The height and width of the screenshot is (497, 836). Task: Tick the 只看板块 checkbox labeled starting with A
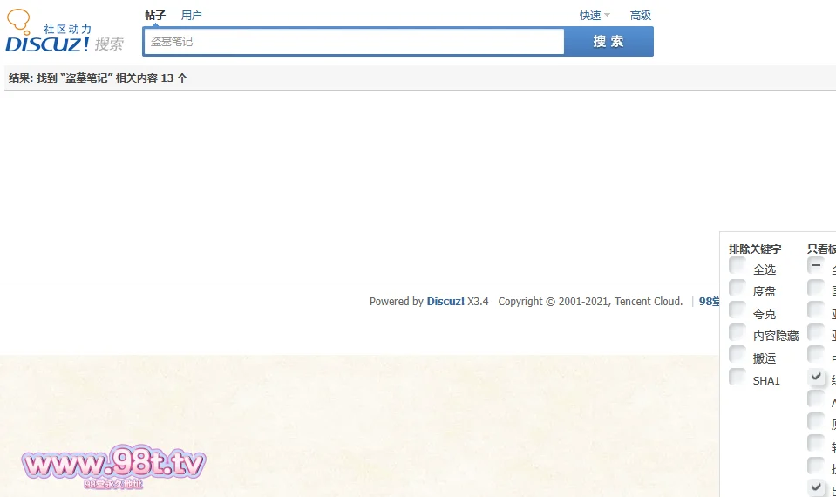pos(816,399)
